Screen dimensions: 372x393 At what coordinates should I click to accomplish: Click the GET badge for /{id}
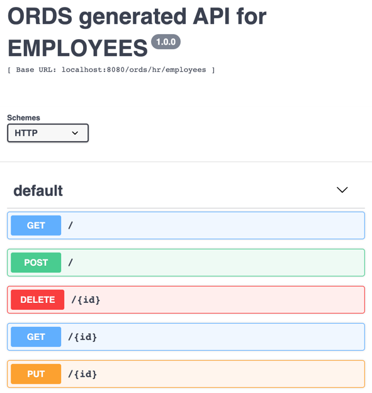pyautogui.click(x=36, y=336)
